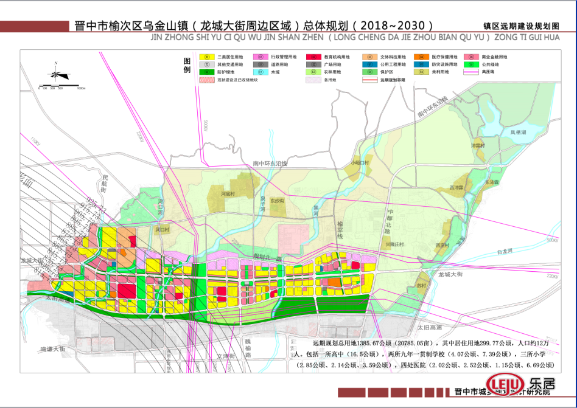The width and height of the screenshot is (577, 408).
Task: Click the gray 广场用地 legend swatch
Action: [313, 64]
